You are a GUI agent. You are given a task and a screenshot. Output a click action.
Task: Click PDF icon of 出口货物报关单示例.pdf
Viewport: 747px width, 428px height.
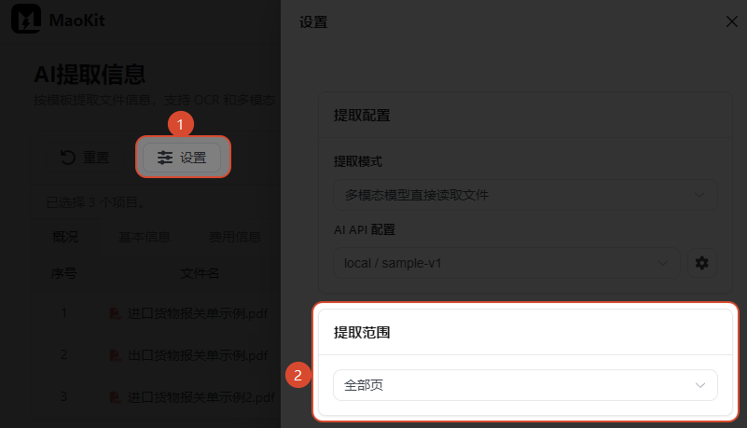pyautogui.click(x=115, y=355)
